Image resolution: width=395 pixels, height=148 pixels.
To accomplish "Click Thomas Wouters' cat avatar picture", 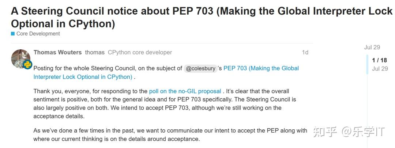I will (20, 58).
